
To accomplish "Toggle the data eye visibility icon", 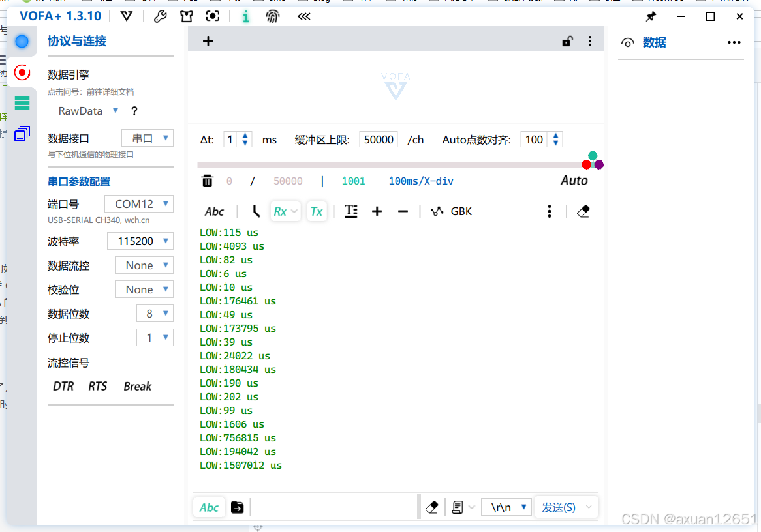I will click(x=628, y=42).
